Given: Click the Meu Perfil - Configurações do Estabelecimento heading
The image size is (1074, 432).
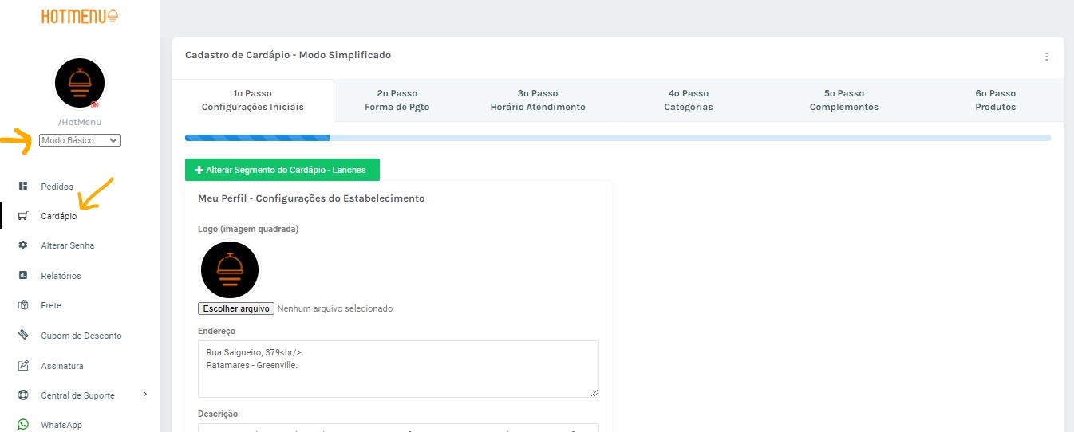Looking at the screenshot, I should point(311,198).
